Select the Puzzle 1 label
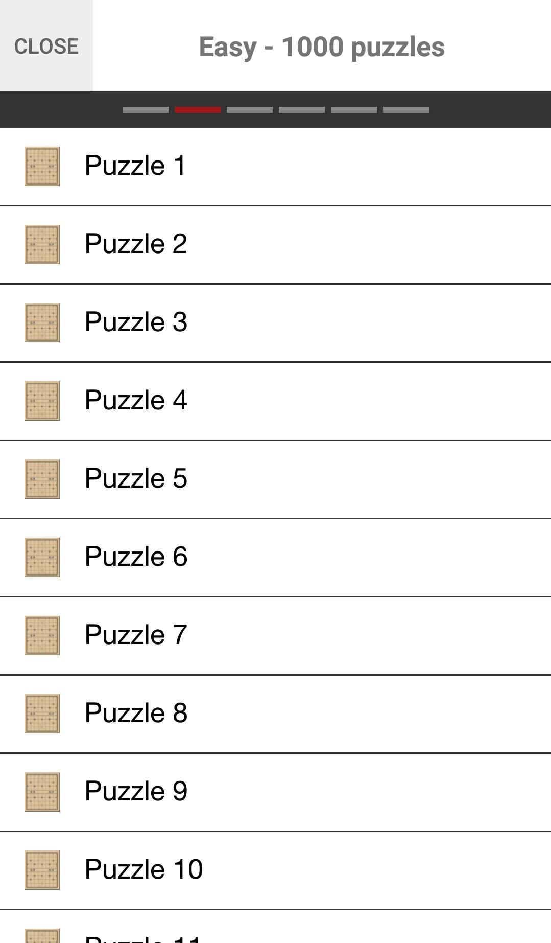 click(x=135, y=166)
